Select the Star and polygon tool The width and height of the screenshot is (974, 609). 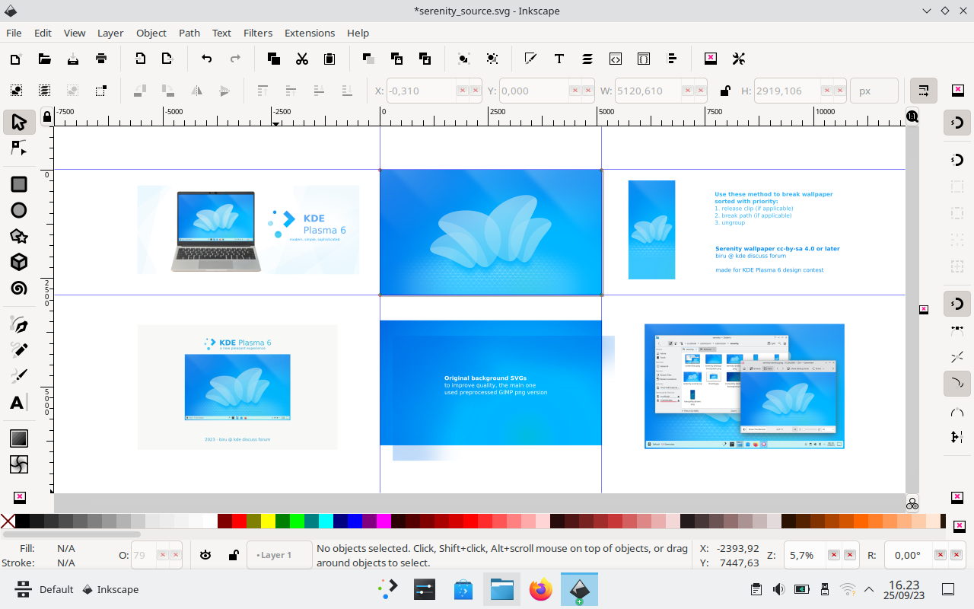pos(19,236)
